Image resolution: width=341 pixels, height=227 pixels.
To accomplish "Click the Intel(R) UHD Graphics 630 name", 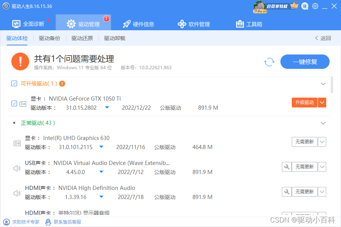I will [76, 138].
